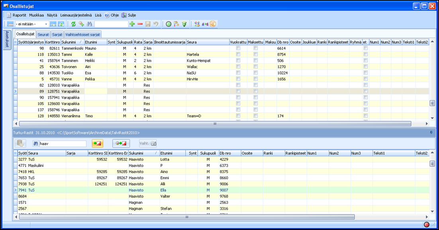Click the Sulje door icon
The height and width of the screenshot is (230, 439).
point(124,16)
